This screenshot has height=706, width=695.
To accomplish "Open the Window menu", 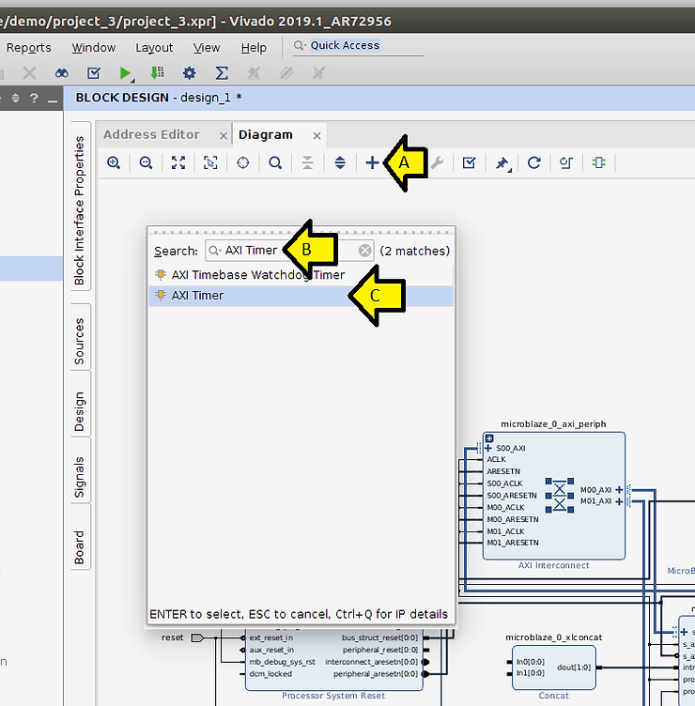I will [94, 48].
